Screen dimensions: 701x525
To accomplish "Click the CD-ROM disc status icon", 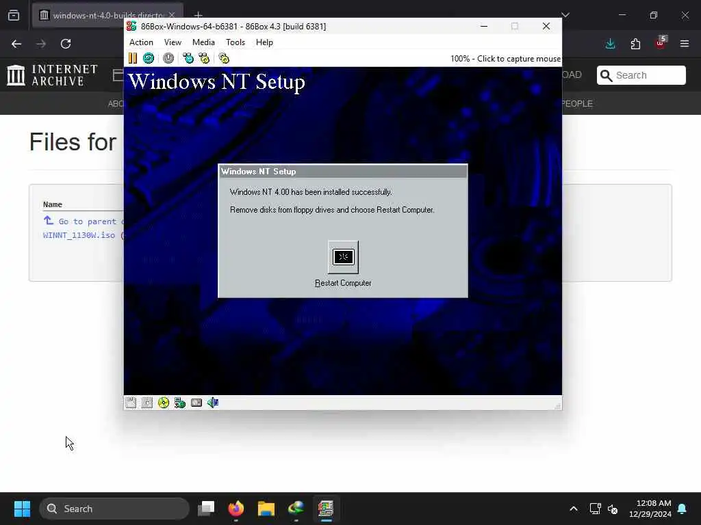I will click(164, 403).
